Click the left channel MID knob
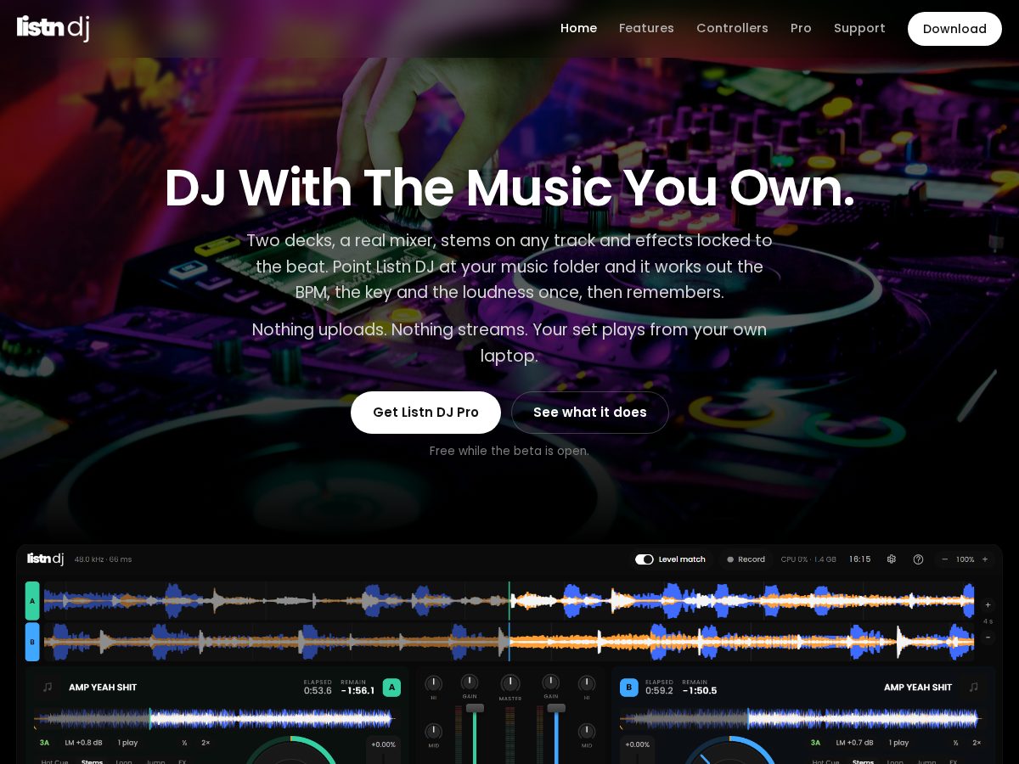 433,731
